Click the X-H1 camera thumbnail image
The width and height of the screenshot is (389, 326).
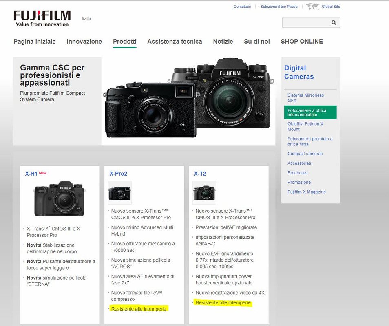pyautogui.click(x=60, y=198)
